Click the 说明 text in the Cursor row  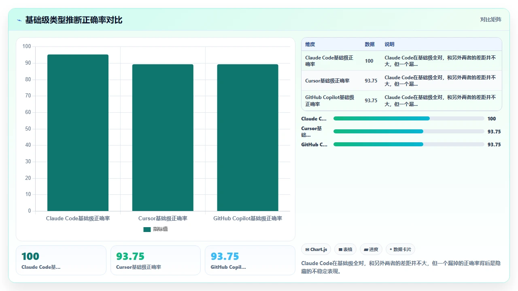pos(440,81)
